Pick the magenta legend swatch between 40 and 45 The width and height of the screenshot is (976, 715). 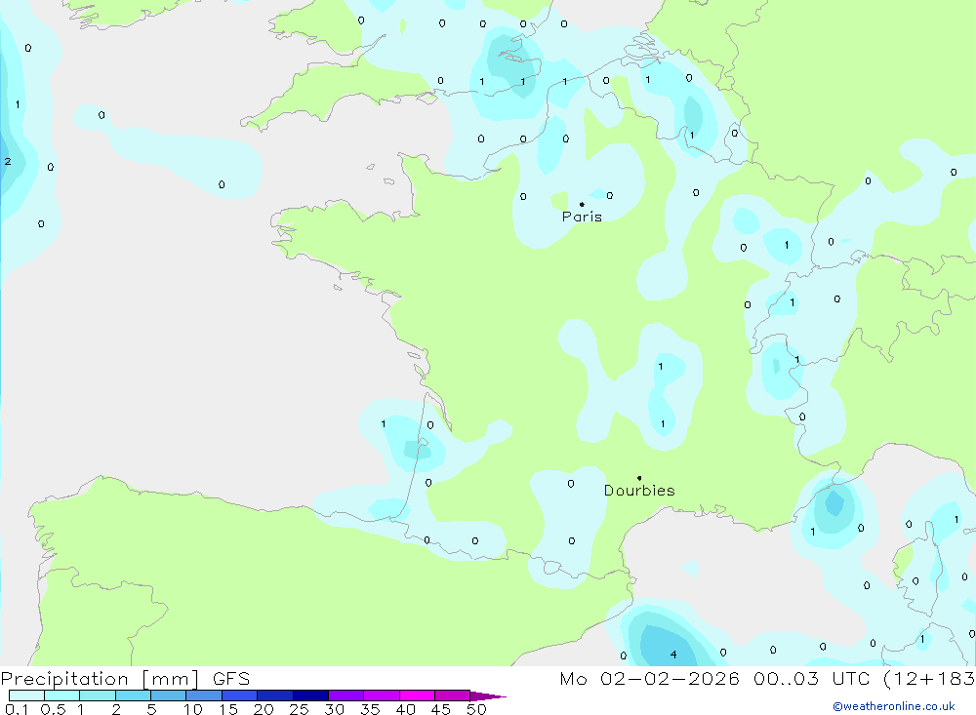pos(417,695)
